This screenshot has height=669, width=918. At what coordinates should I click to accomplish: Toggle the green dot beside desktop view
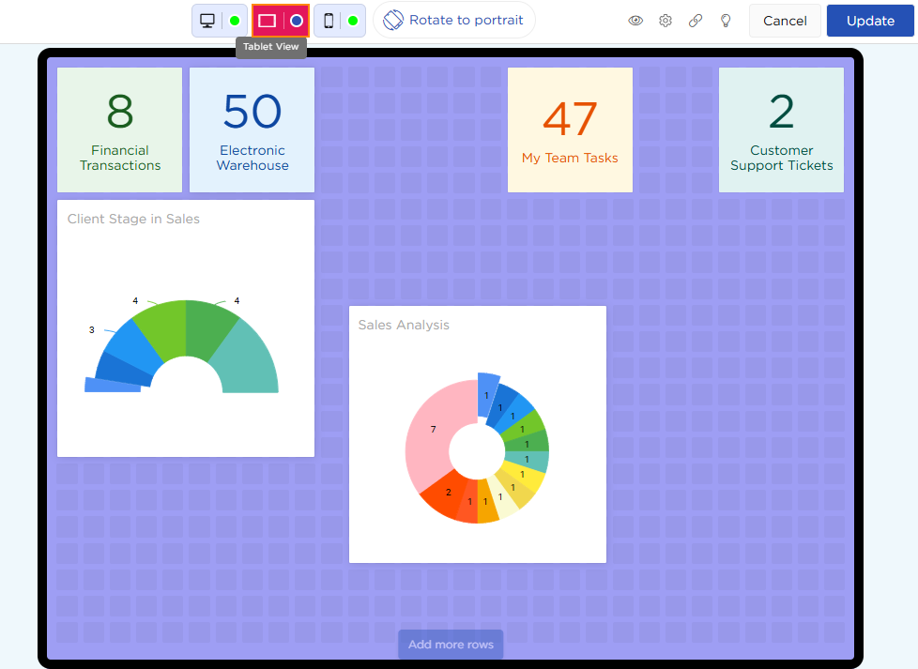click(x=235, y=21)
